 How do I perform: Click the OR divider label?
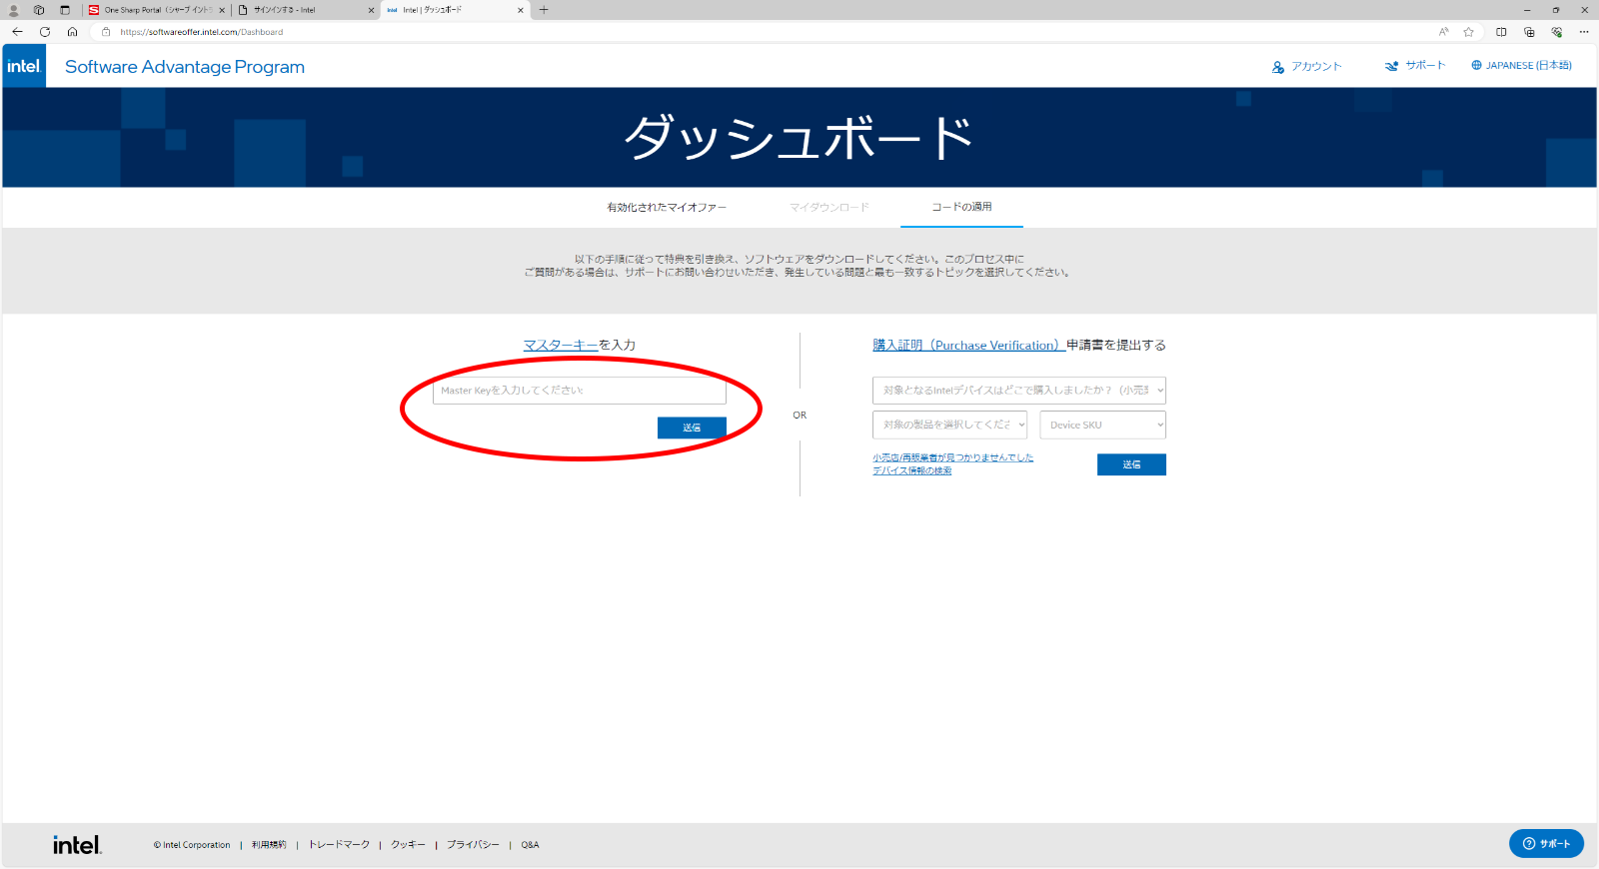pos(799,416)
